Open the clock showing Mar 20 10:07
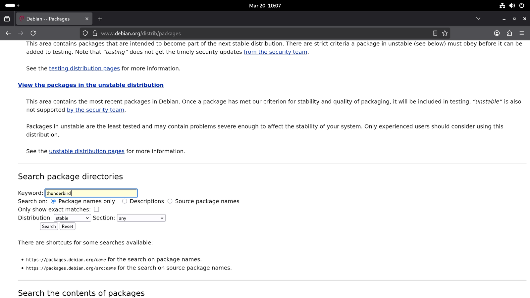This screenshot has height=298, width=530. click(265, 6)
